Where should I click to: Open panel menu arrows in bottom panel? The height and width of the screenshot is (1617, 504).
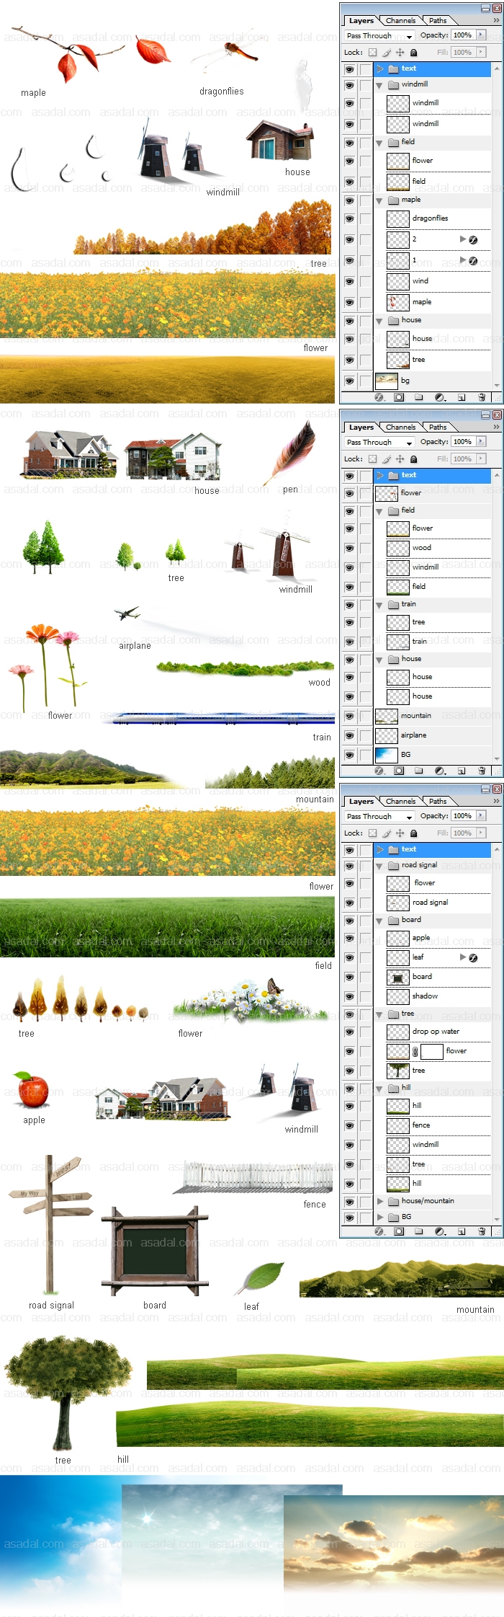pos(496,802)
